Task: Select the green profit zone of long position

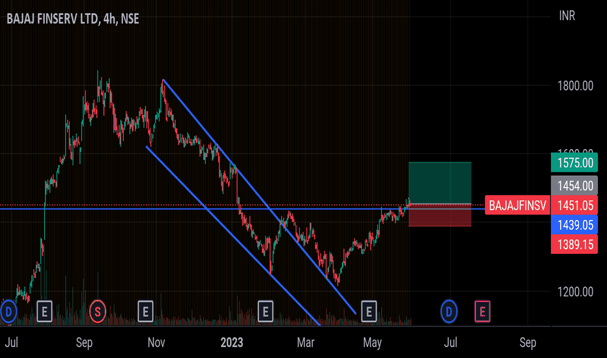Action: tap(440, 183)
